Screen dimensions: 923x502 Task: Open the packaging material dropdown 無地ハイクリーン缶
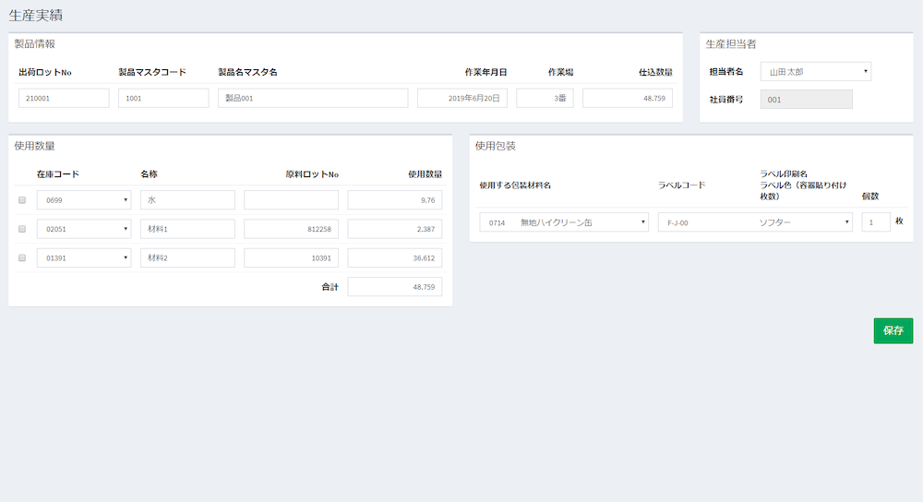(x=564, y=222)
